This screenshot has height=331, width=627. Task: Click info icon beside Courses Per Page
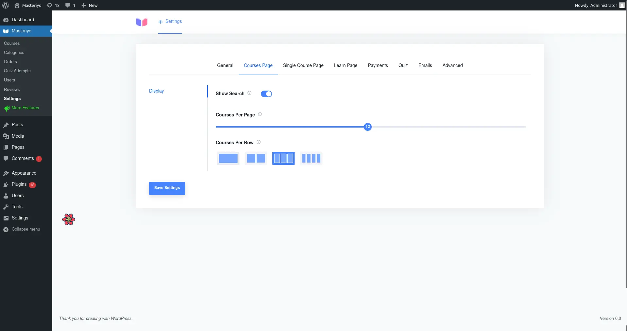click(260, 114)
